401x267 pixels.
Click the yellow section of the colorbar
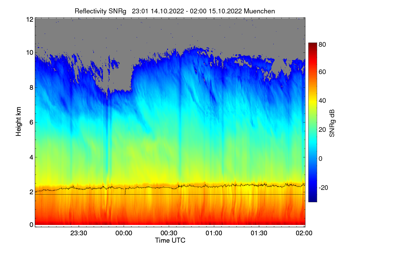tap(312, 103)
